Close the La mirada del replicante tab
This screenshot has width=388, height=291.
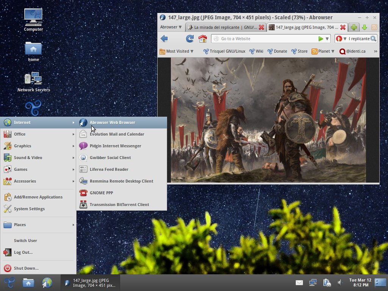point(261,27)
